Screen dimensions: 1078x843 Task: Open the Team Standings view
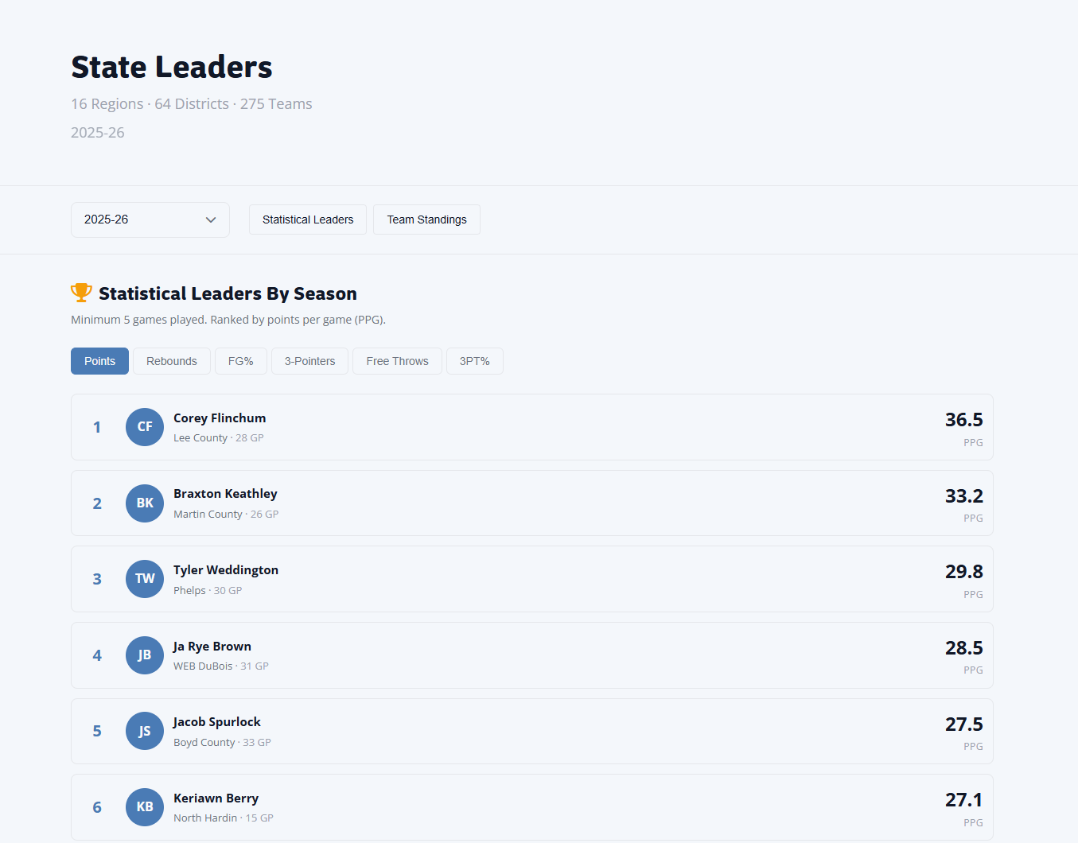click(426, 219)
